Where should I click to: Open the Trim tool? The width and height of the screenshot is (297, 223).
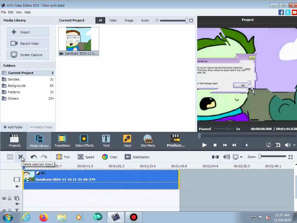point(63,157)
